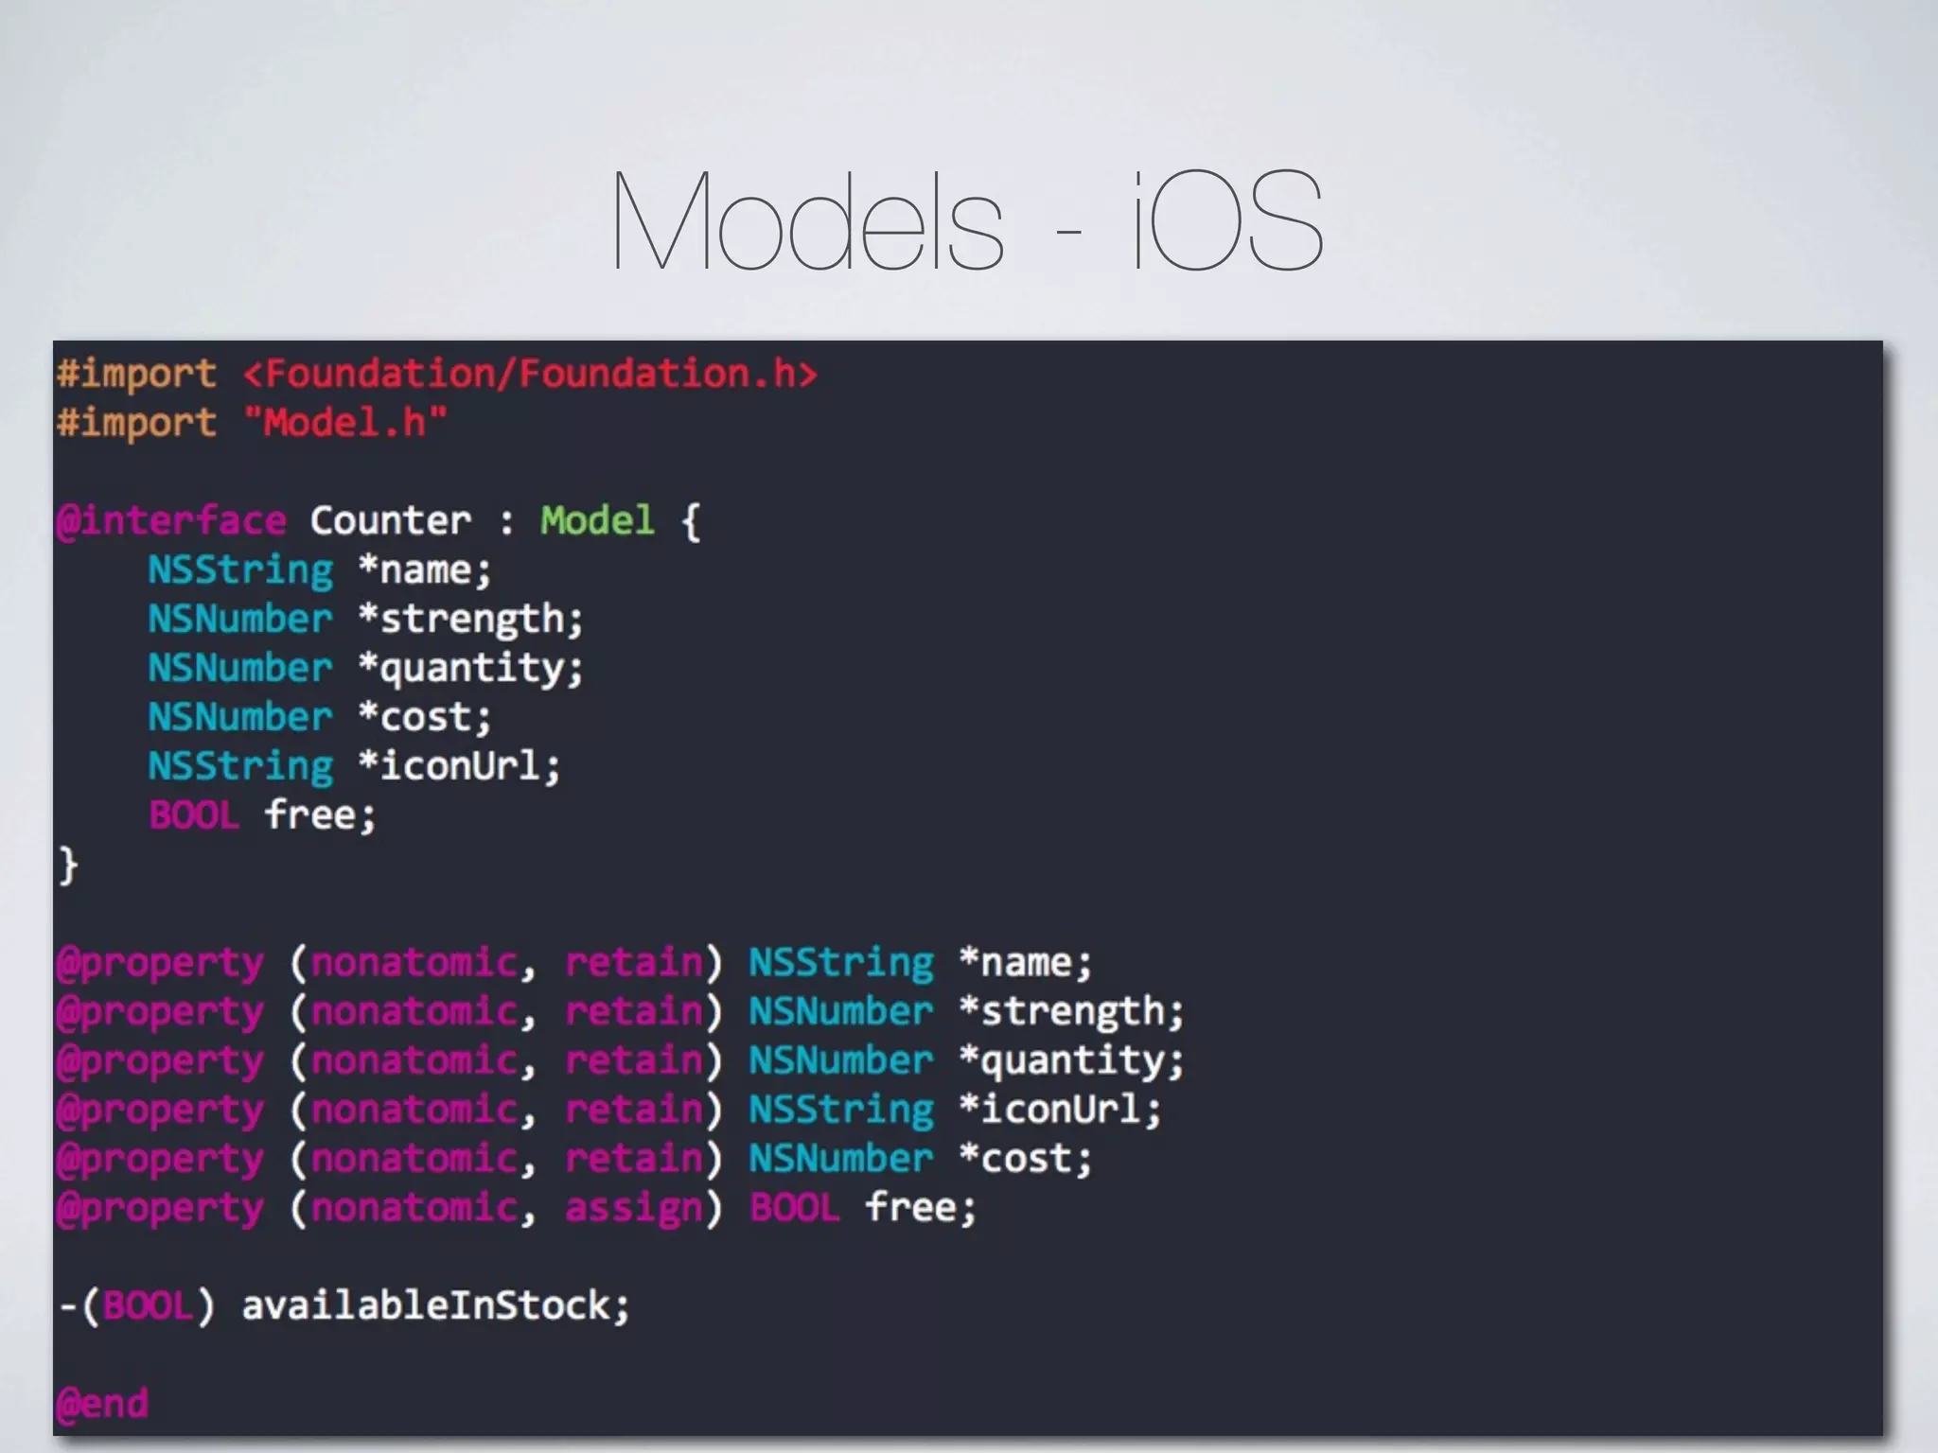Select the '@interface' keyword

click(x=171, y=520)
